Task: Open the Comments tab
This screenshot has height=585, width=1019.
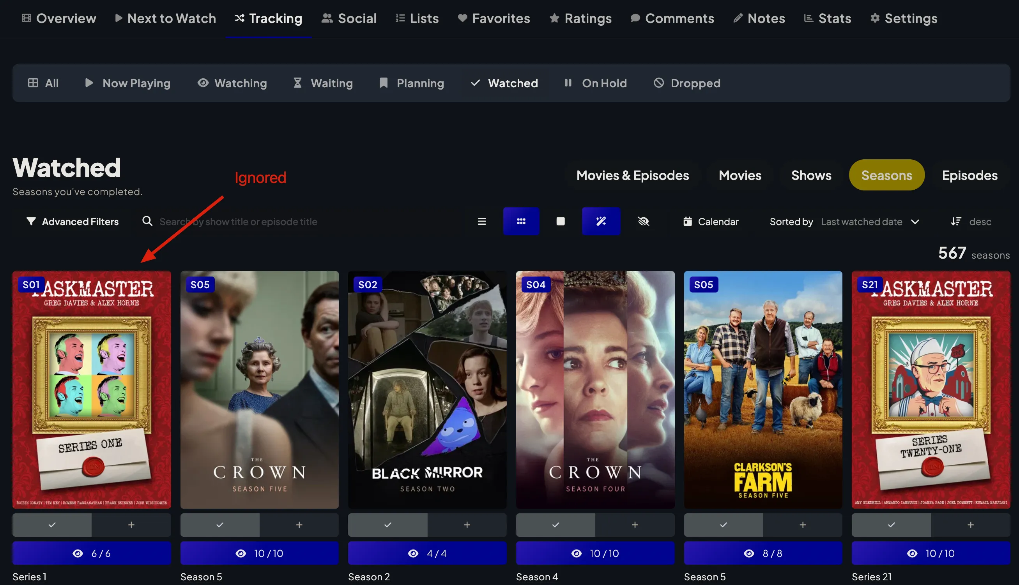Action: pos(672,18)
